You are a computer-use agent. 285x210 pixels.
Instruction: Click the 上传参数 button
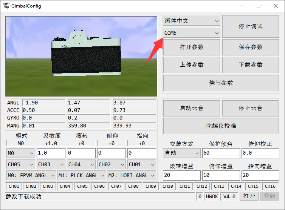[x=192, y=65]
